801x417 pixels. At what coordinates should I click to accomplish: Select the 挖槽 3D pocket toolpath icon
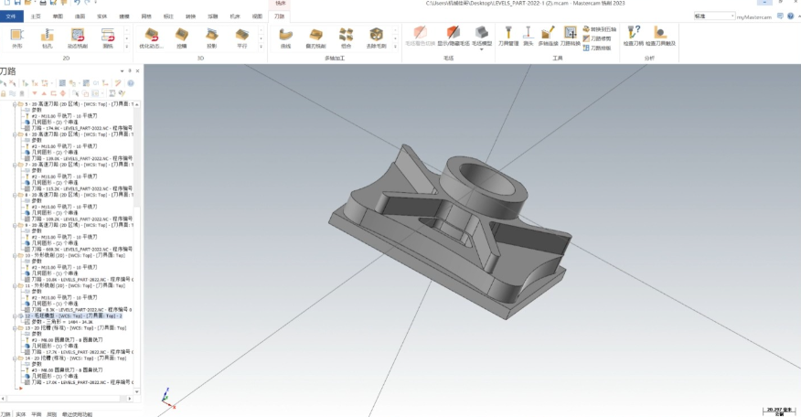coord(182,37)
